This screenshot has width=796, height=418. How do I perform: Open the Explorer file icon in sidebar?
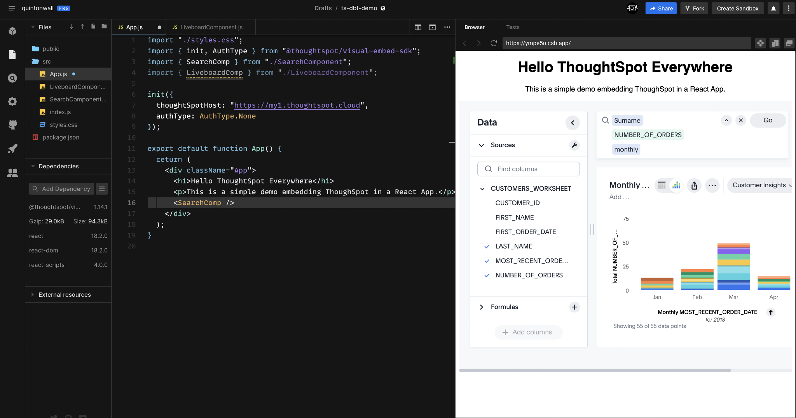pyautogui.click(x=12, y=54)
